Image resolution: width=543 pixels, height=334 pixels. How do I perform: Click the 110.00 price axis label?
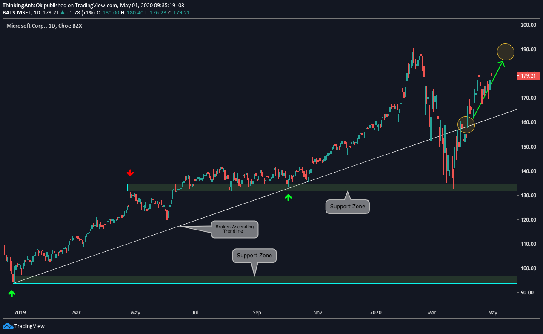click(x=528, y=244)
